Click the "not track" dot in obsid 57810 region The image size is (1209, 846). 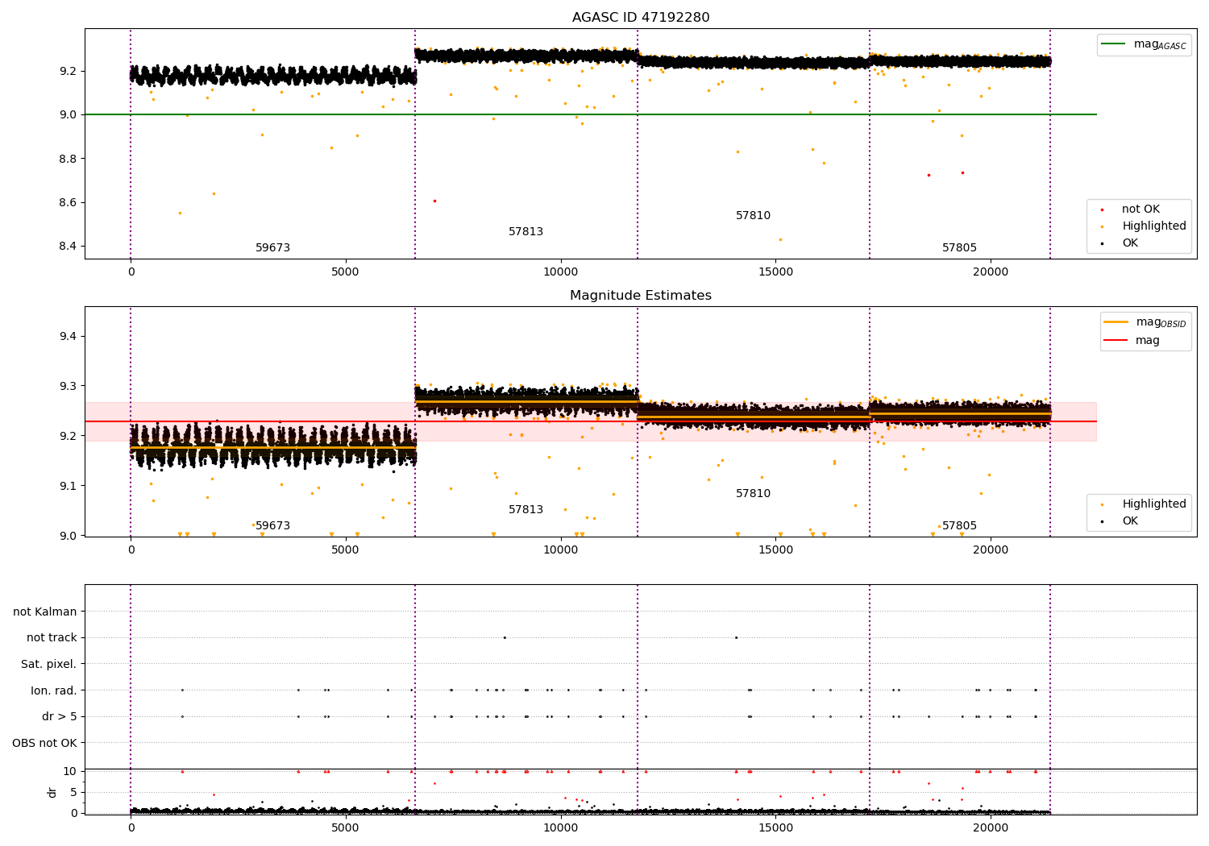click(736, 637)
